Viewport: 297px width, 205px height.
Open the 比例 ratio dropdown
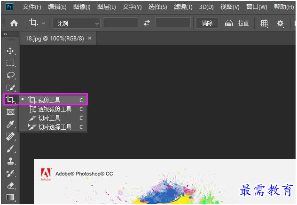tap(77, 24)
